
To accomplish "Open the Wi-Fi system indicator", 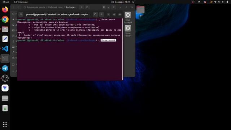I will pyautogui.click(x=215, y=2).
